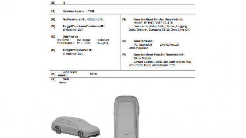Select the design title value 'MOBIL'
This screenshot has height=138, width=246.
pos(94,74)
